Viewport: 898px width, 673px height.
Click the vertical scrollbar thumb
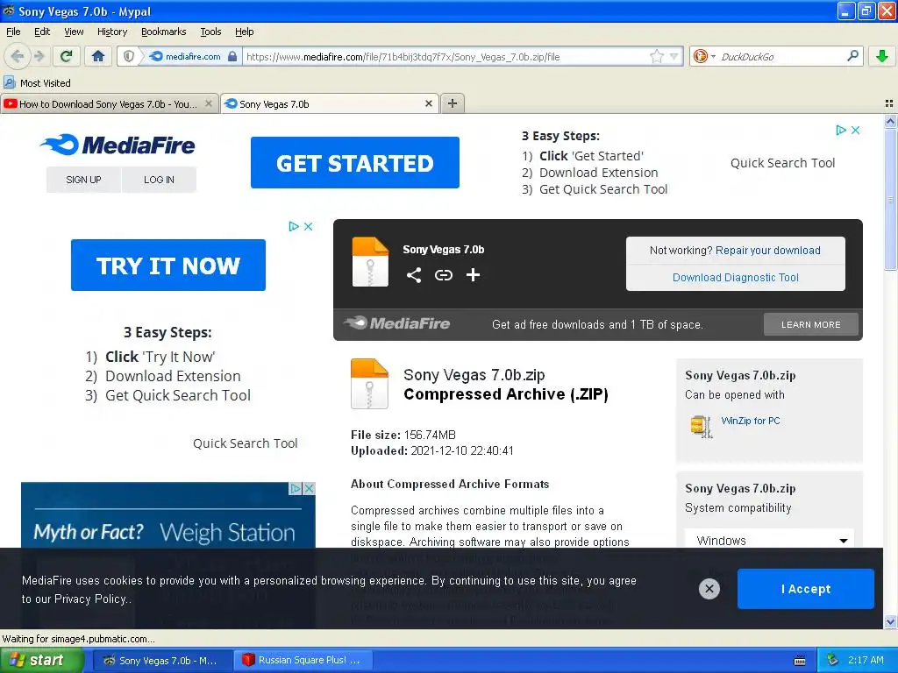(x=890, y=200)
